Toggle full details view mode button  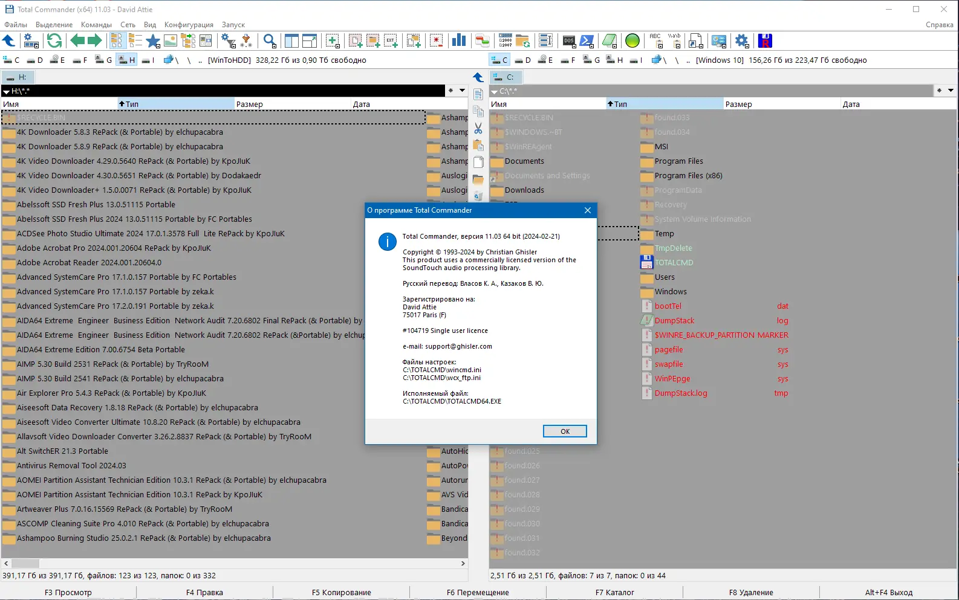135,41
